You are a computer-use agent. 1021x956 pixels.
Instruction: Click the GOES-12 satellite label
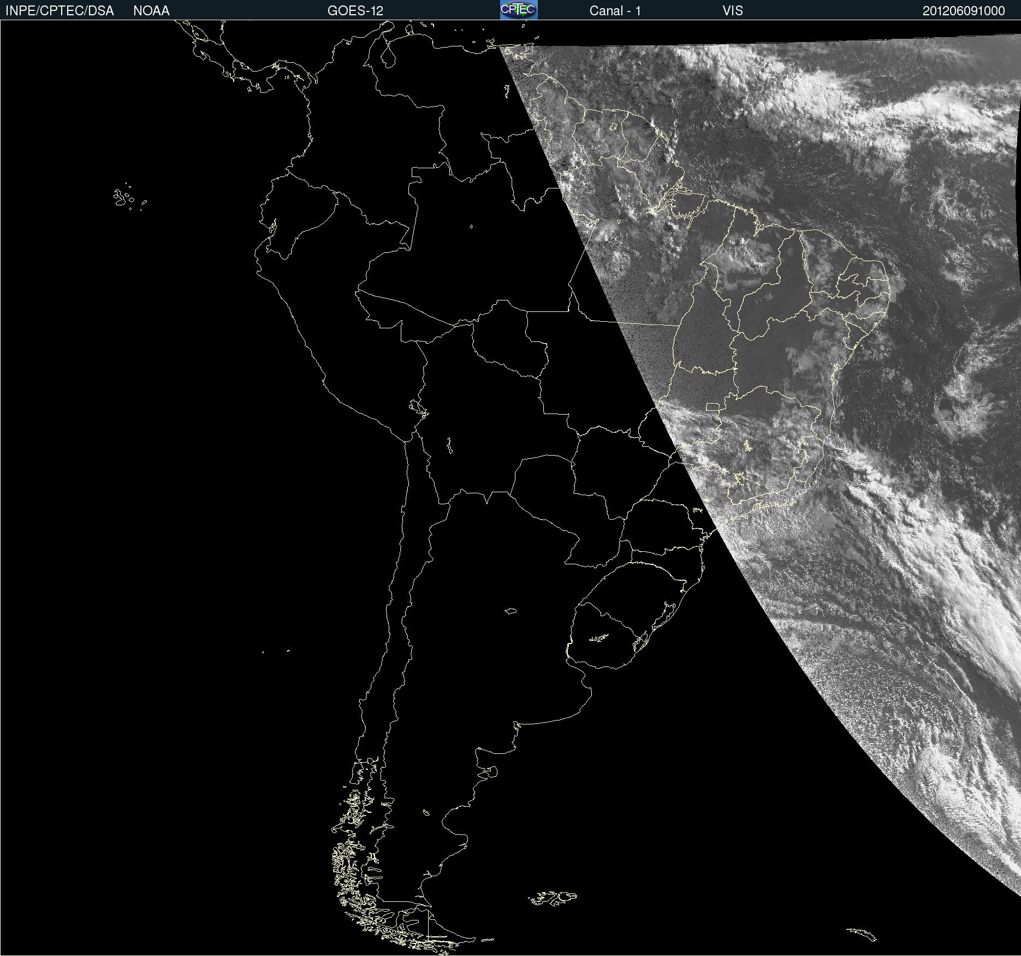(355, 11)
